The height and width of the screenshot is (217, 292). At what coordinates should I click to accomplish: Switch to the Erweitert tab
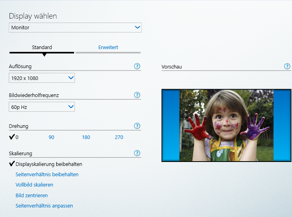click(108, 48)
